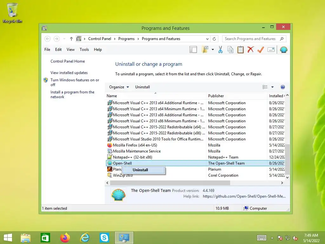Launch Firefox from taskbar

pyautogui.click(x=65, y=238)
